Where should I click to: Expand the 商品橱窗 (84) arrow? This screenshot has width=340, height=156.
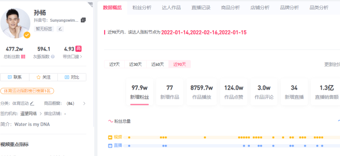coord(84,104)
